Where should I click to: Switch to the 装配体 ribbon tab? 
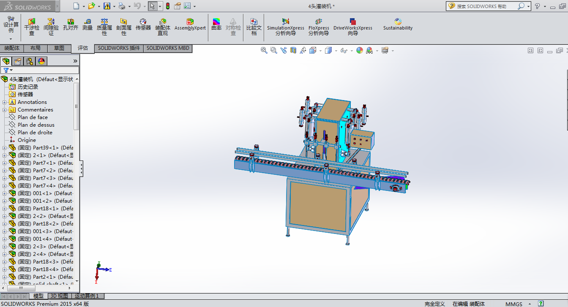(x=12, y=48)
